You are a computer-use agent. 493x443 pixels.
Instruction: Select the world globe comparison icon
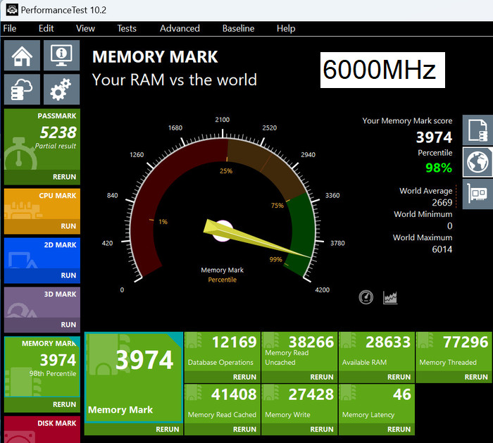click(x=478, y=162)
